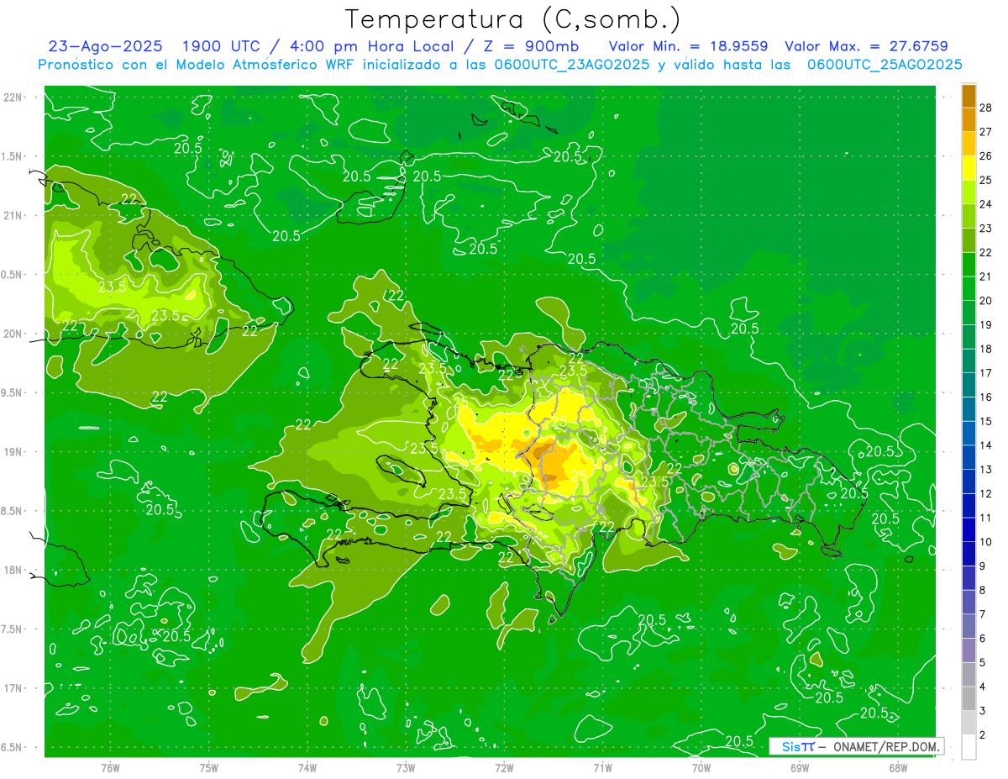The width and height of the screenshot is (1008, 779).
Task: Click the '20N' latitude axis label
Action: tap(13, 334)
